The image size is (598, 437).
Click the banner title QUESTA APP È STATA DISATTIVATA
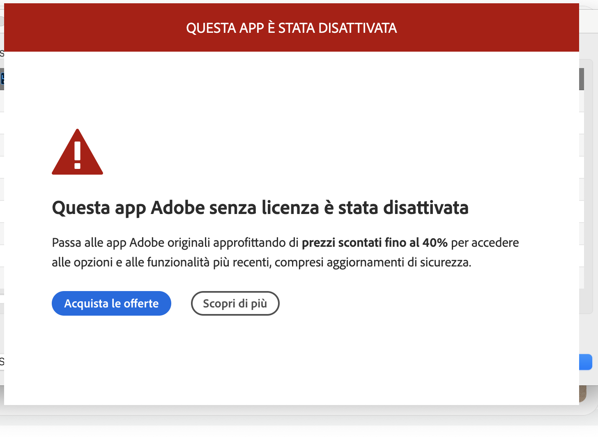tap(292, 28)
